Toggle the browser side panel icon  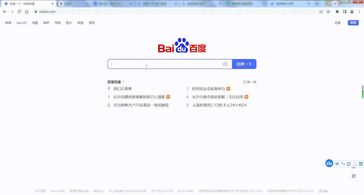344,11
